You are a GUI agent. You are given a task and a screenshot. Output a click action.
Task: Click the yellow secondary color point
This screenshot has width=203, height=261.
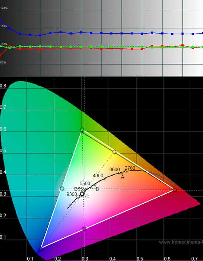114,151
